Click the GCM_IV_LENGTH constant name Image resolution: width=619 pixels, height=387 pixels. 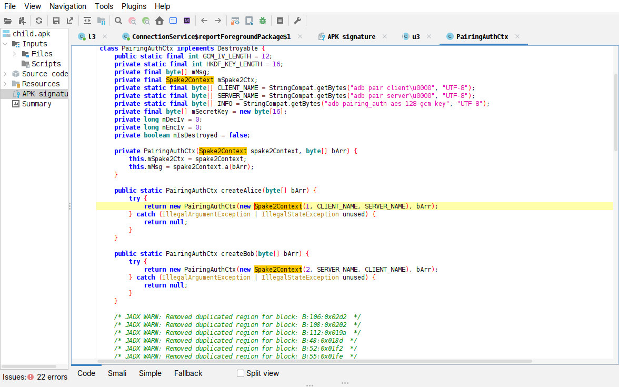pyautogui.click(x=227, y=56)
